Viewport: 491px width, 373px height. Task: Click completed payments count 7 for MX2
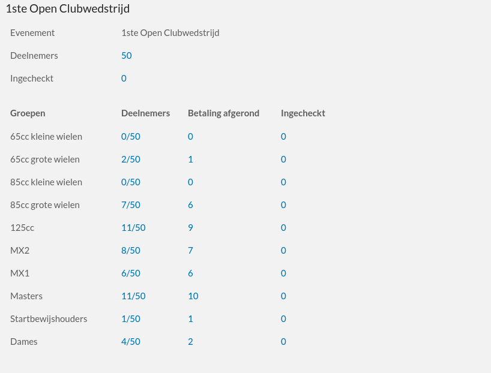(190, 251)
